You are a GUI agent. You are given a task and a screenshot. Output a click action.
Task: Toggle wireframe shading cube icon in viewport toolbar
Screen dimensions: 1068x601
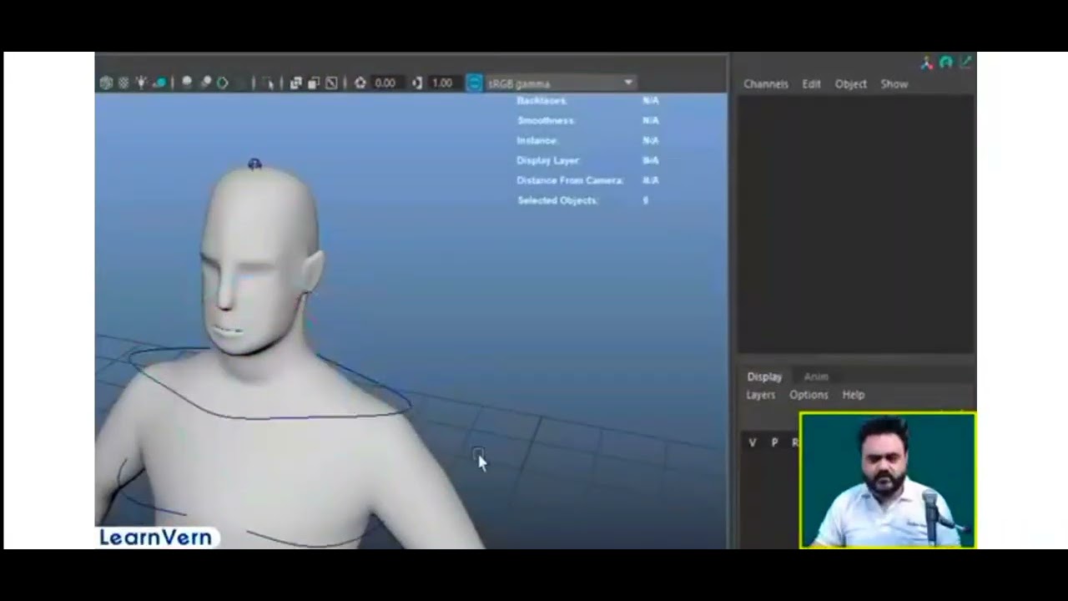pos(106,83)
